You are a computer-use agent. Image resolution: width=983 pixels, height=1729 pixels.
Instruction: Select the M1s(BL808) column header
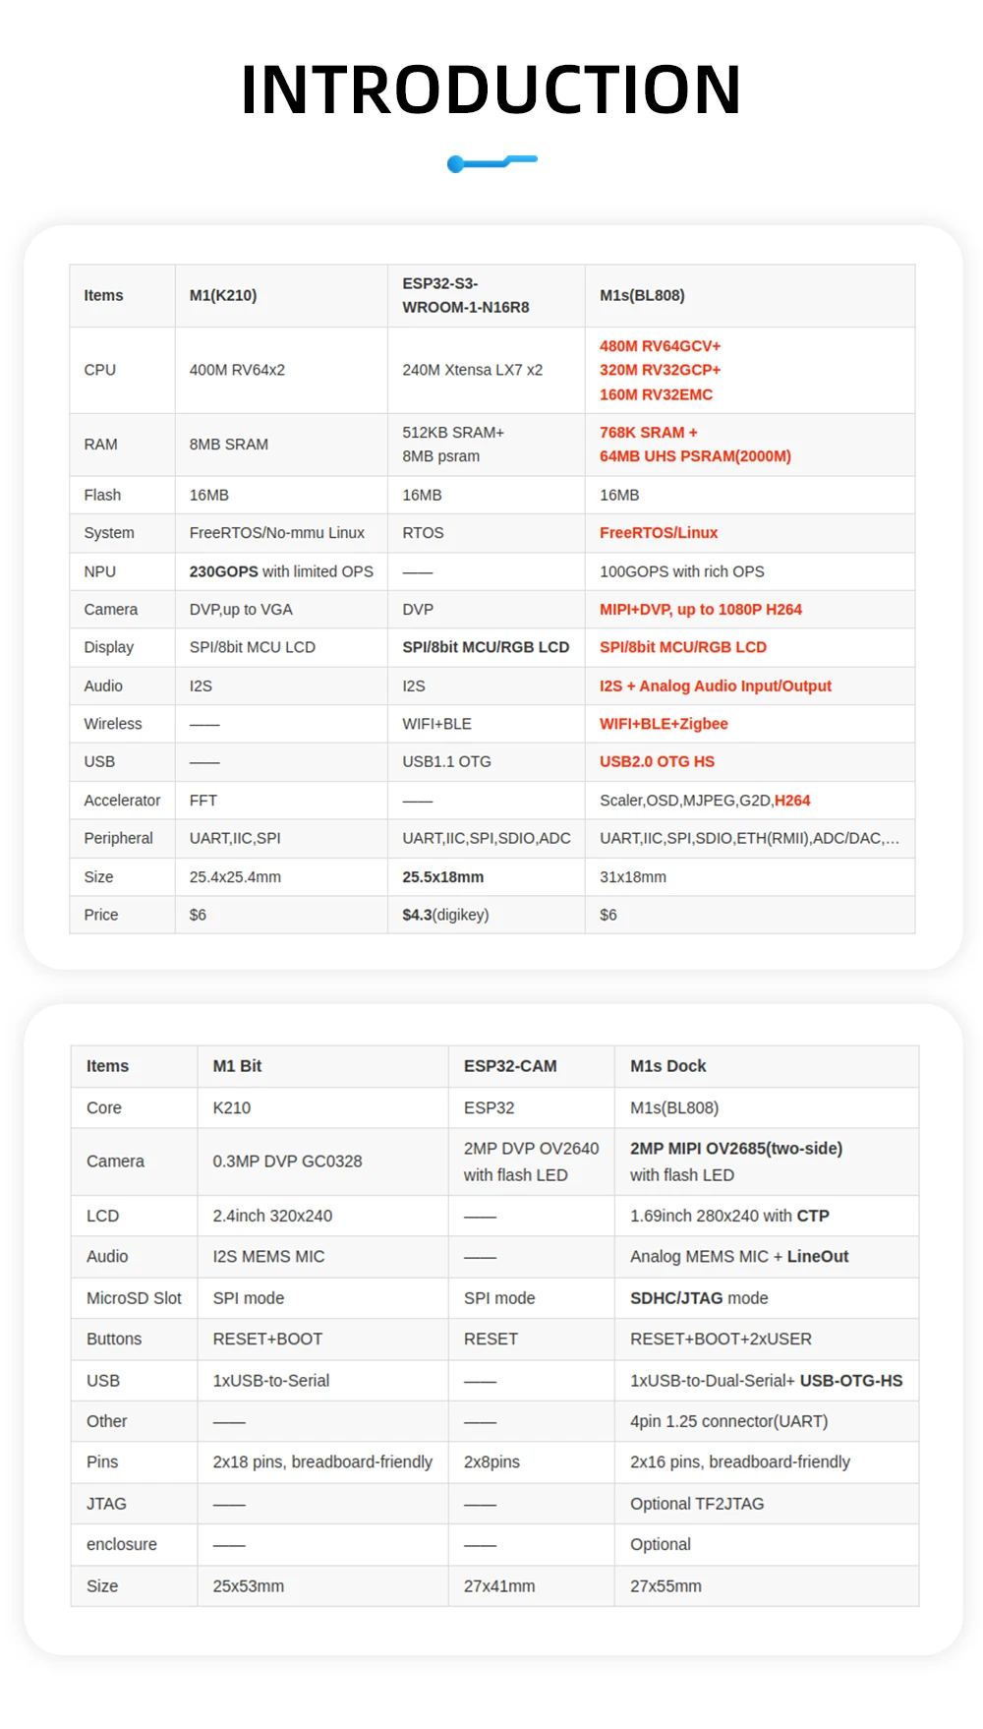[642, 295]
